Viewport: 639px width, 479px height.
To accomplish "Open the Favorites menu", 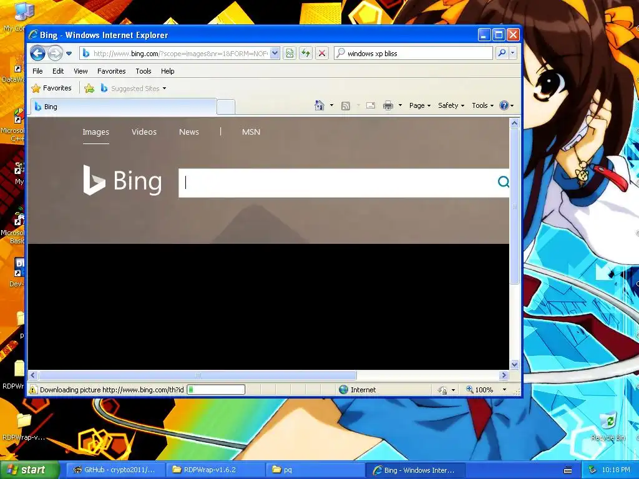I will (x=111, y=71).
